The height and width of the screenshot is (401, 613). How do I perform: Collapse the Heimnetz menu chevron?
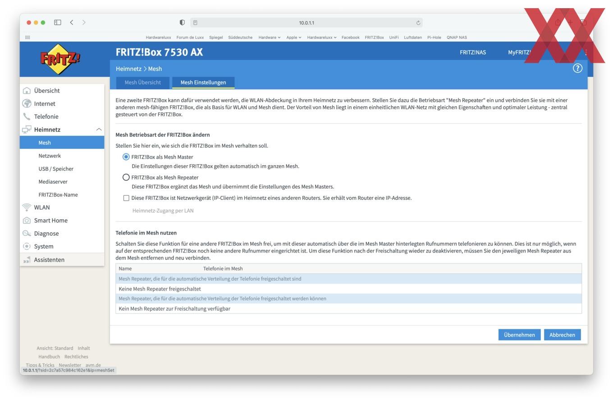tap(99, 129)
